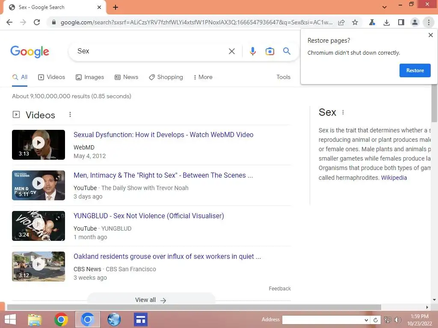Open Chromium three-dot menu

pos(429,22)
